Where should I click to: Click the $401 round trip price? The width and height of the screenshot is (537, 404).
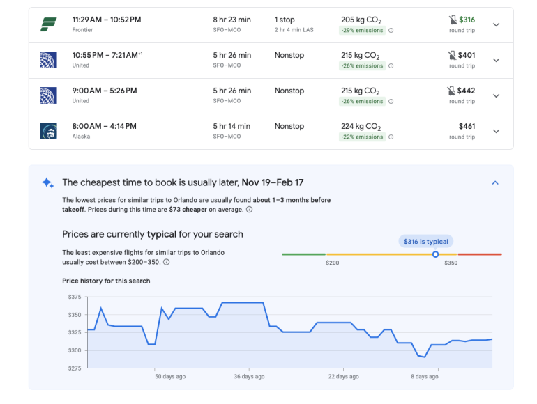[466, 55]
